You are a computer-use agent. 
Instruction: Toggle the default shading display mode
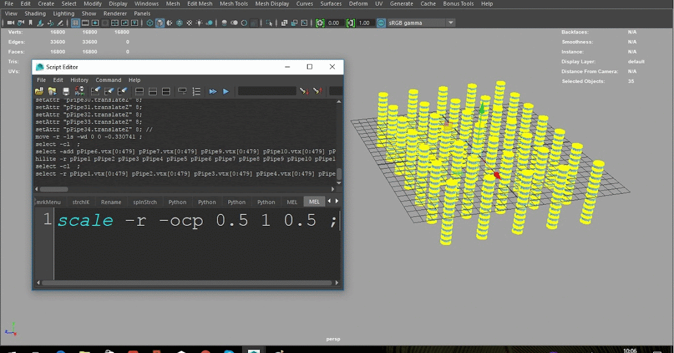point(160,22)
